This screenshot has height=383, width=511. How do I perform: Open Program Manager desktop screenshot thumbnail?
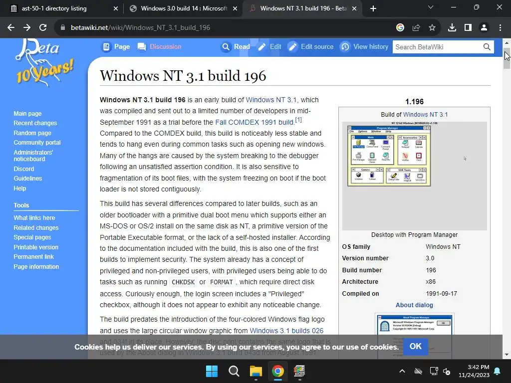[415, 176]
